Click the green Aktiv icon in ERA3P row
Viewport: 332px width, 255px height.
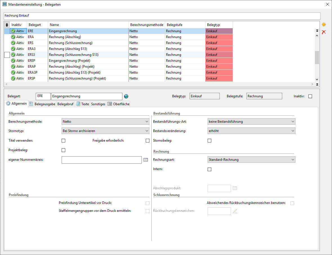[13, 72]
